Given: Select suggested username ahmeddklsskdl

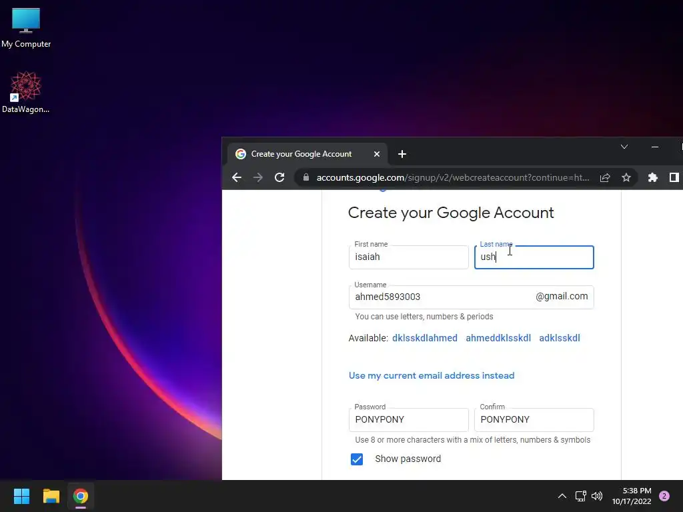Looking at the screenshot, I should click(498, 338).
